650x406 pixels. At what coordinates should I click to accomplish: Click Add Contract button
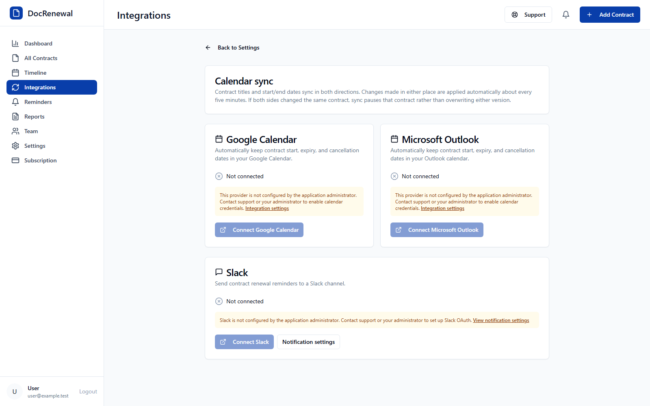point(610,15)
